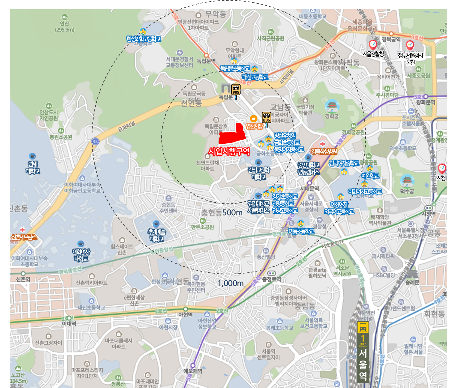Click the 덕수궁 palace icon
This screenshot has width=456, height=388.
click(407, 181)
